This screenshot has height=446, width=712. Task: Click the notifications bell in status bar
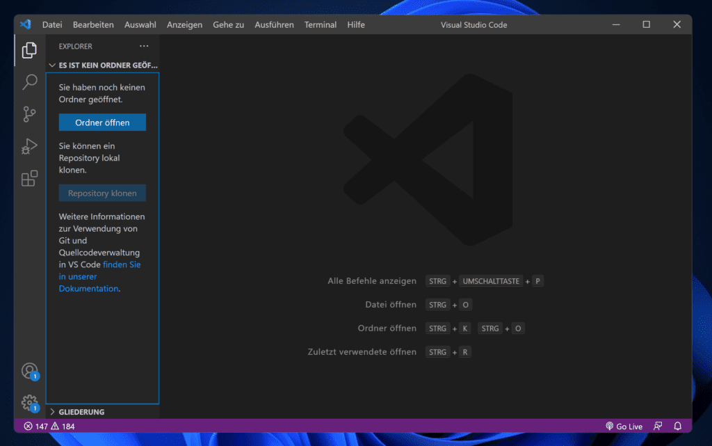[x=677, y=426]
